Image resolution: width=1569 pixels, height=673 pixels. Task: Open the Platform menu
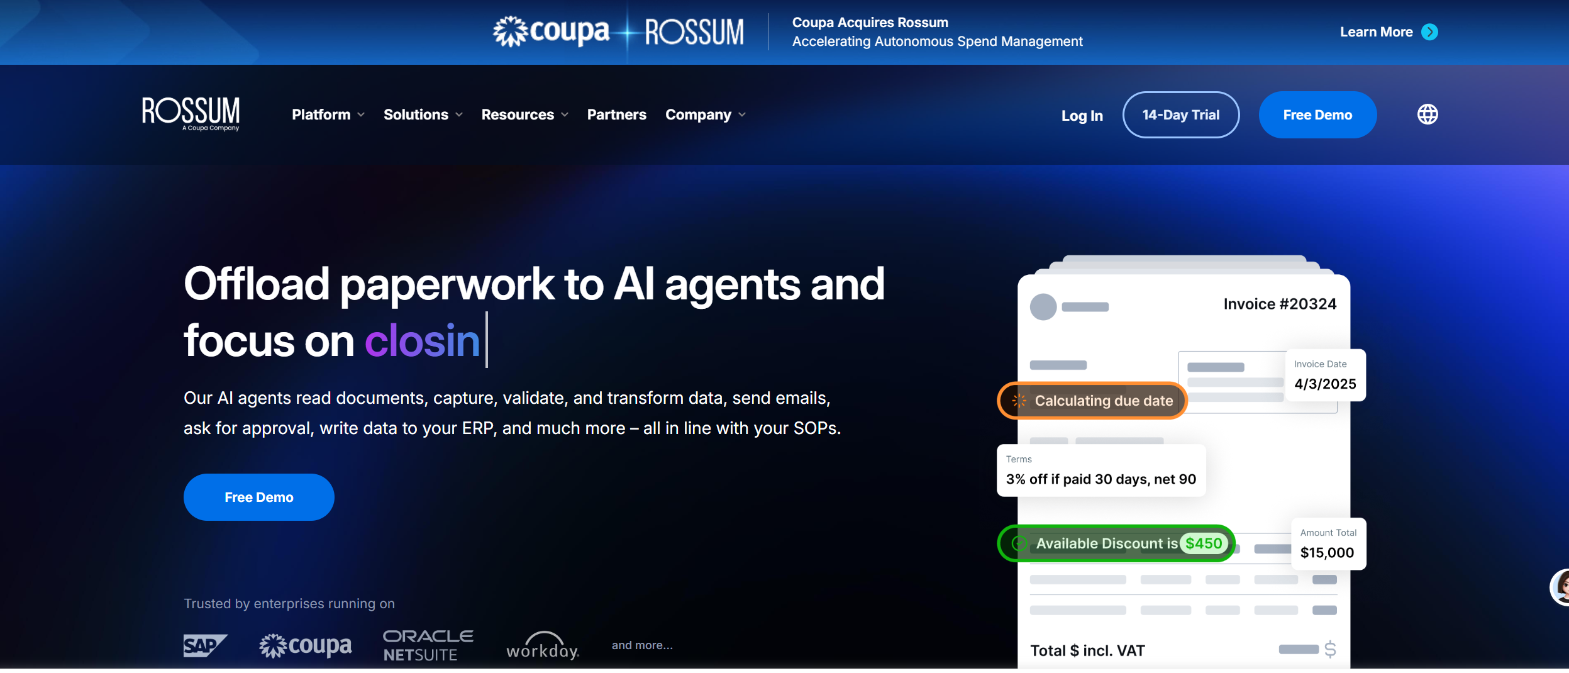(328, 114)
